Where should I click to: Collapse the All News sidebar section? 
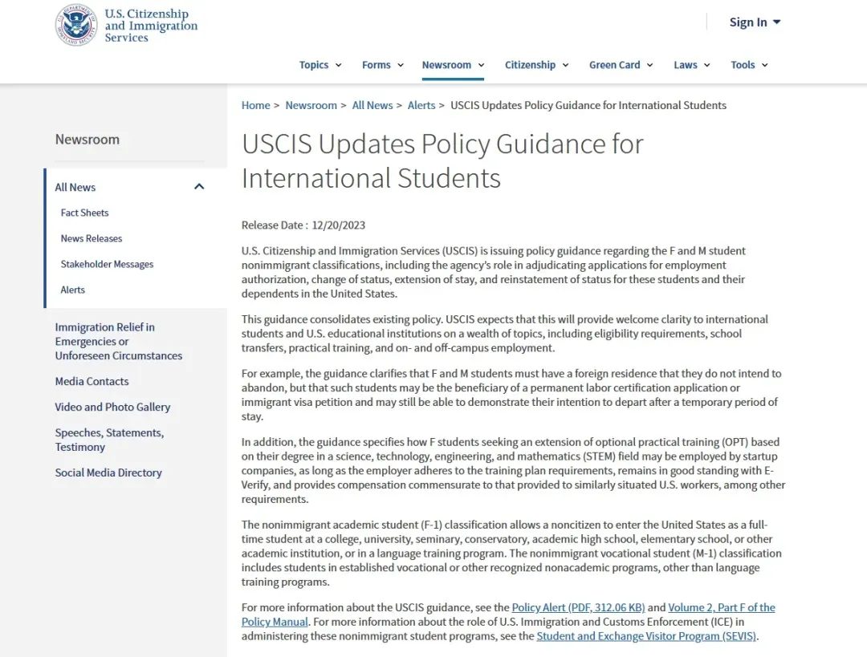tap(199, 187)
